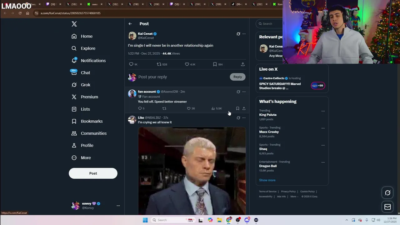Click browser back arrow

(x=5, y=13)
